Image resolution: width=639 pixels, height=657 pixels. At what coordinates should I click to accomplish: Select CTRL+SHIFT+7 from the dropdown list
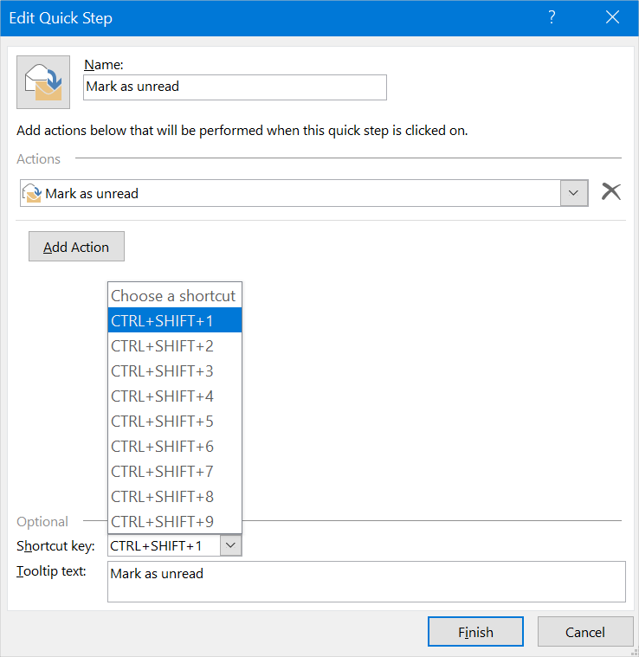click(x=174, y=471)
